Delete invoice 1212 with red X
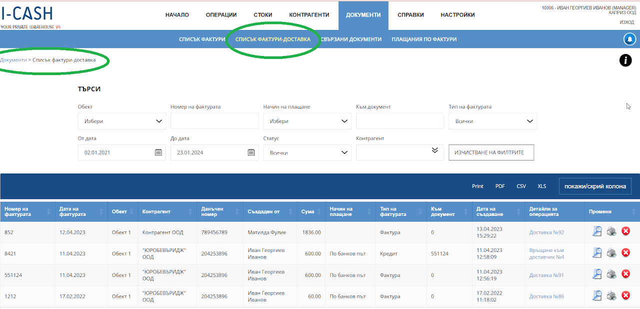Viewport: 640px width, 309px height. 625,295
